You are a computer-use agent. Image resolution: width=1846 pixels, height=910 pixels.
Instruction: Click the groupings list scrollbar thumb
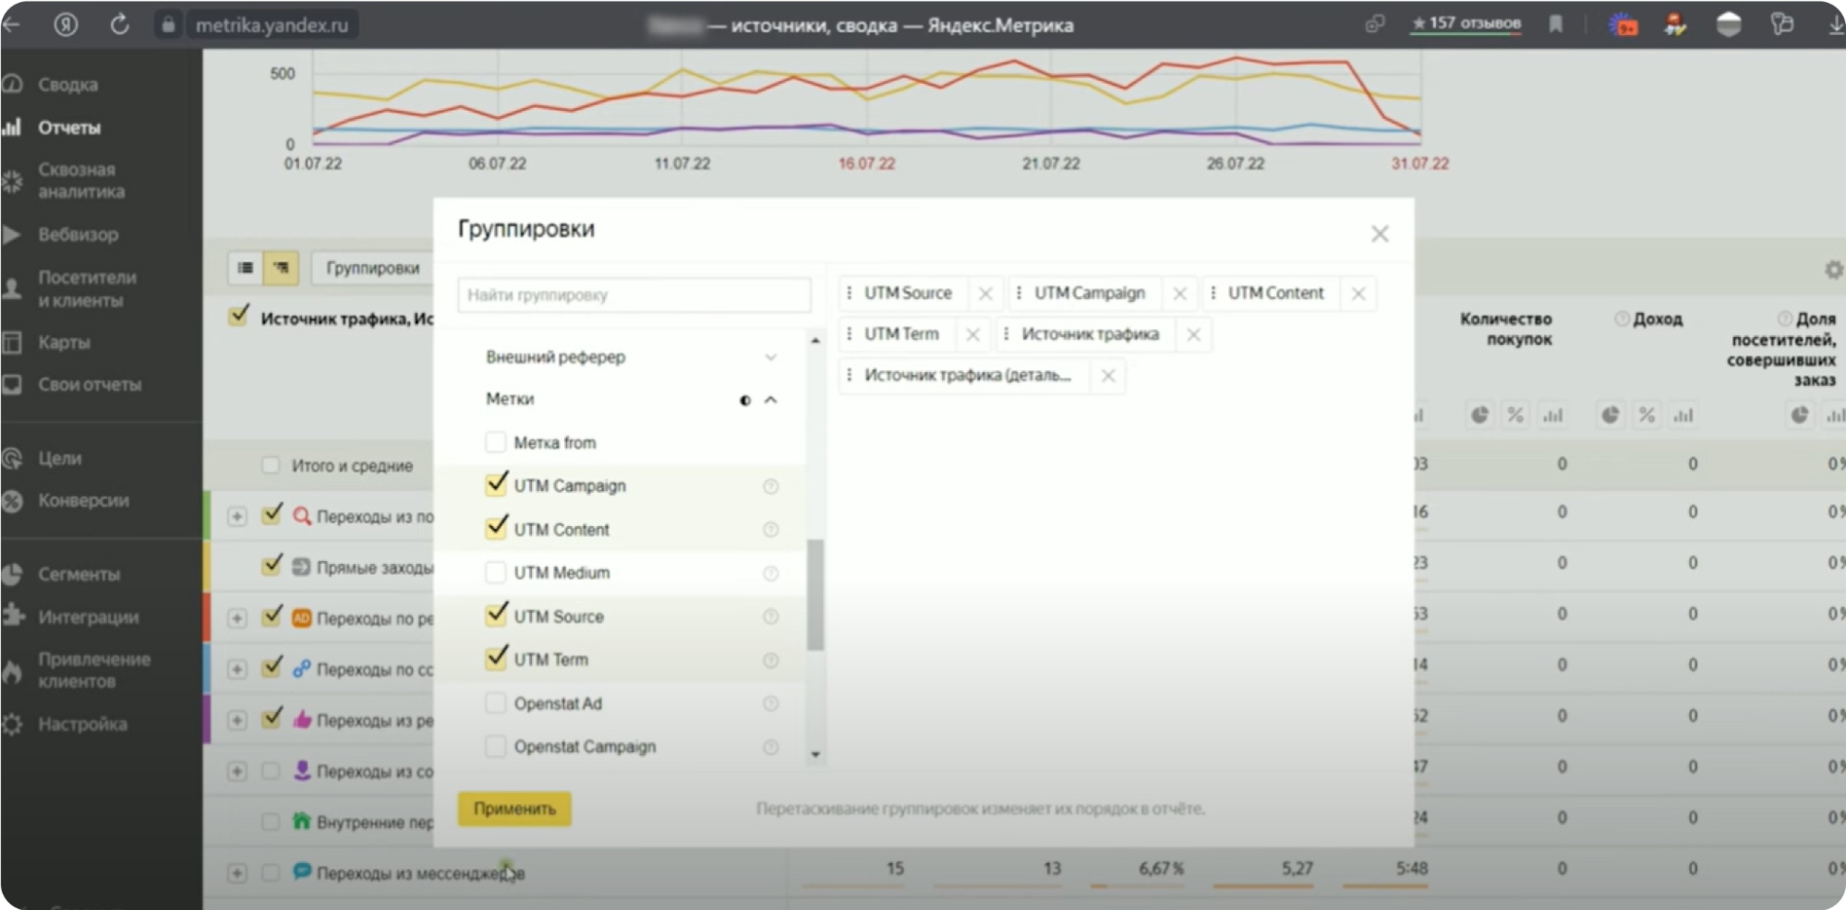pos(814,595)
